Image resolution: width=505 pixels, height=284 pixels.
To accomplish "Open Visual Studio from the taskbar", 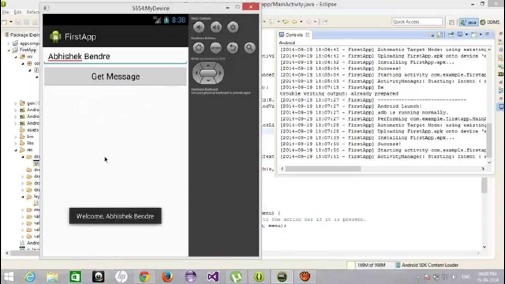I will [x=213, y=277].
